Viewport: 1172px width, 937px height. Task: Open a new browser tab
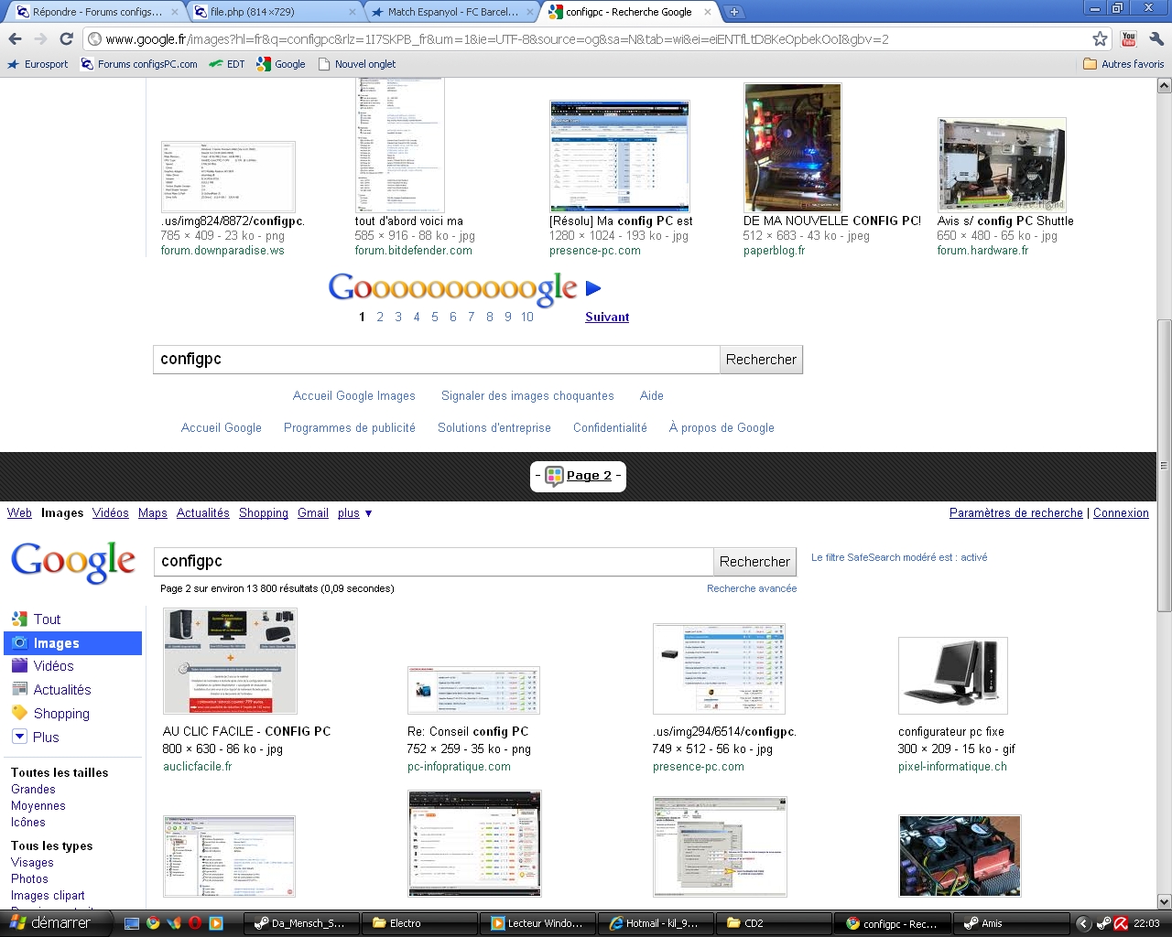point(733,12)
